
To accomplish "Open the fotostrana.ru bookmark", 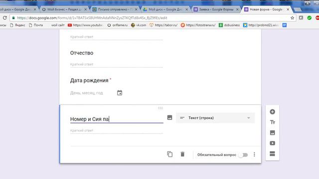I will [x=198, y=25].
